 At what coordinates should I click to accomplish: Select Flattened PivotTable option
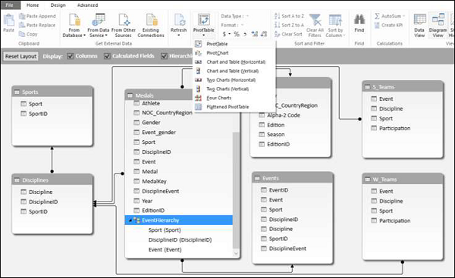pos(234,107)
